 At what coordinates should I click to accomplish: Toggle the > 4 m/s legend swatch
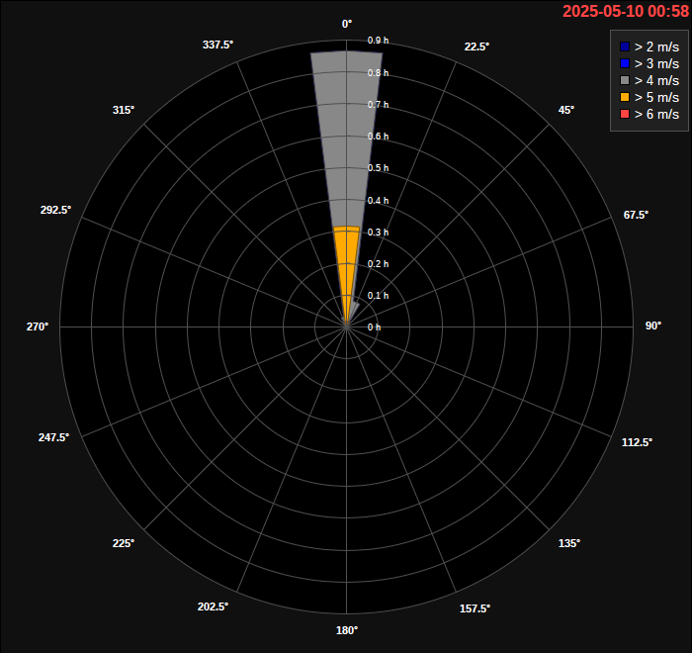pyautogui.click(x=625, y=80)
